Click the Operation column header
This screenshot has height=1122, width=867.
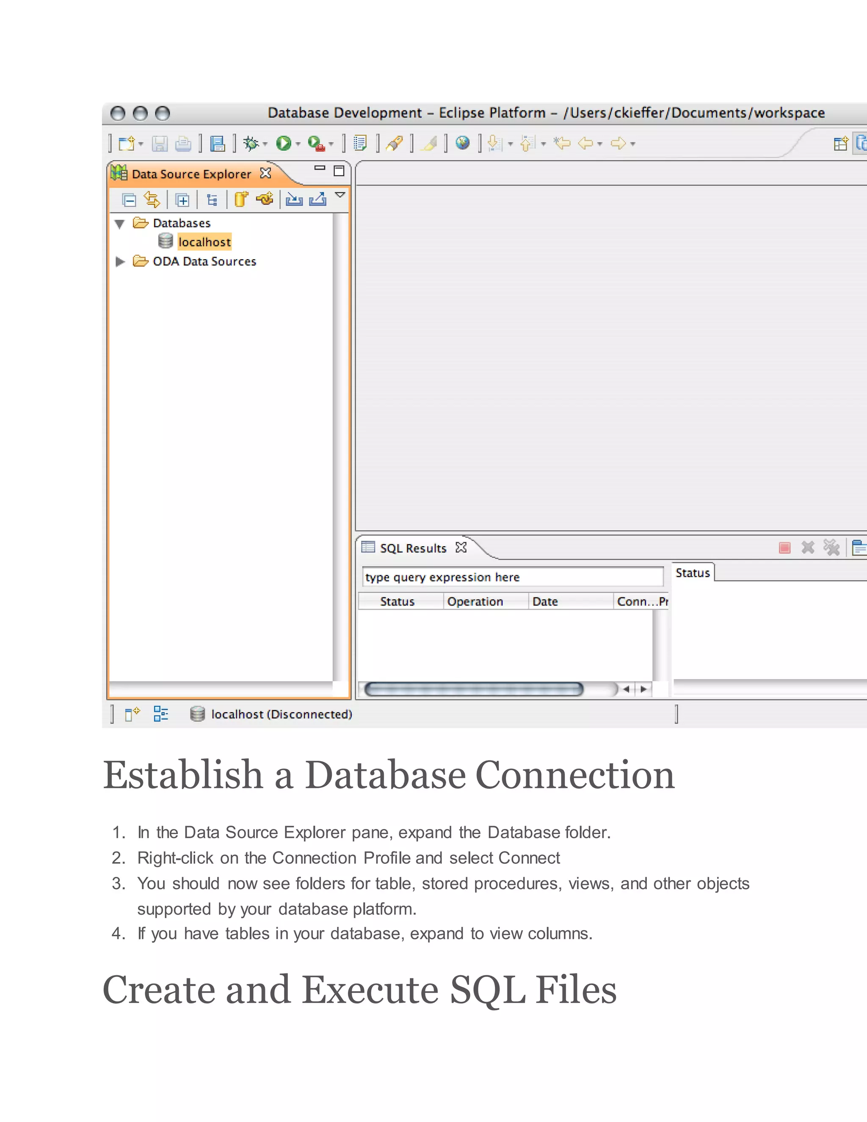pos(486,602)
